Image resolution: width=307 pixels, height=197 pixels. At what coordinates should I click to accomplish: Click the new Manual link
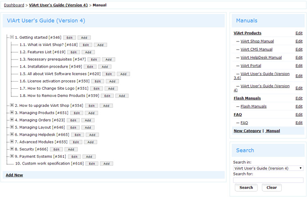[273, 131]
